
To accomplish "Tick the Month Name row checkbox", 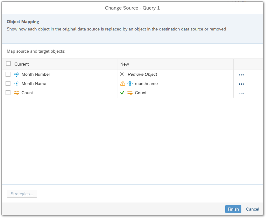I will click(8, 83).
